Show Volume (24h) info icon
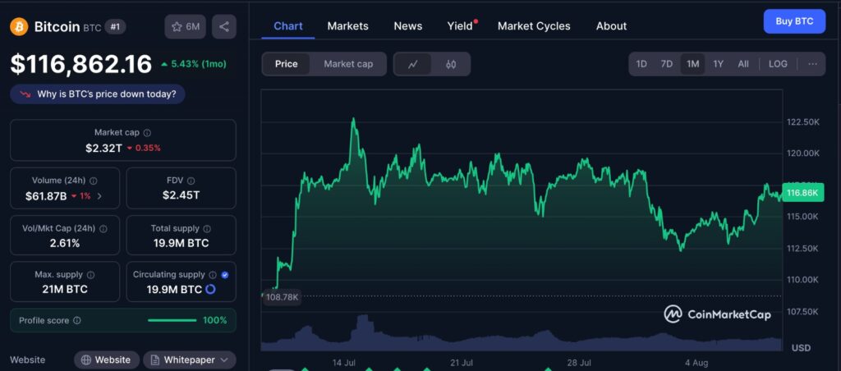This screenshot has width=841, height=371. click(x=94, y=181)
